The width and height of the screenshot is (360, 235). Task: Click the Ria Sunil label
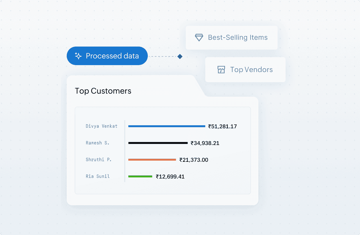coord(98,176)
